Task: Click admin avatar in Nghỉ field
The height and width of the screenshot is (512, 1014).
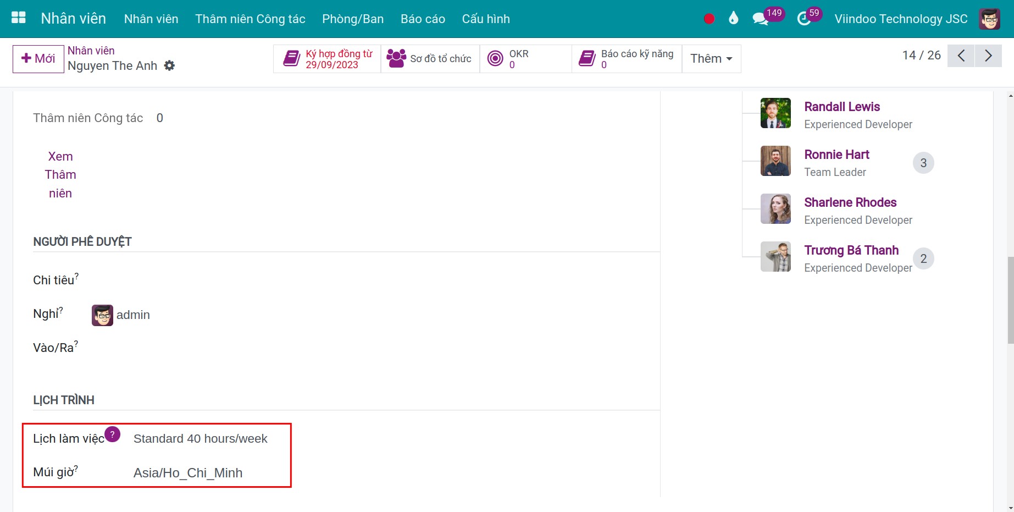Action: tap(102, 315)
